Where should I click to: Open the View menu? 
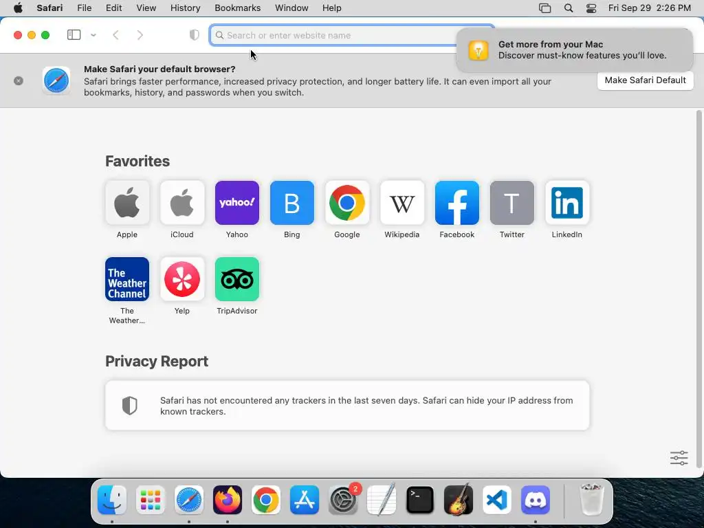(146, 8)
